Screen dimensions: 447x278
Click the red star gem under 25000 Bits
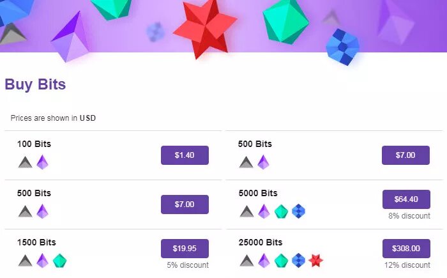click(x=315, y=261)
